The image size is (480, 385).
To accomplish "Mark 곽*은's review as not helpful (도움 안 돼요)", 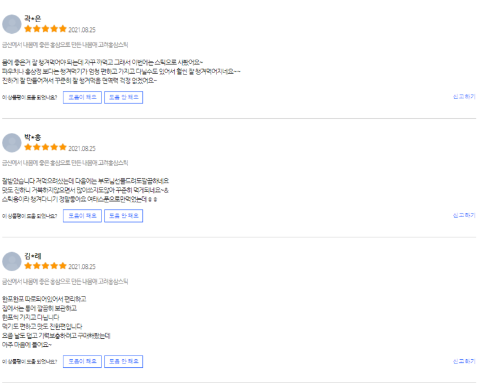I will (x=124, y=97).
